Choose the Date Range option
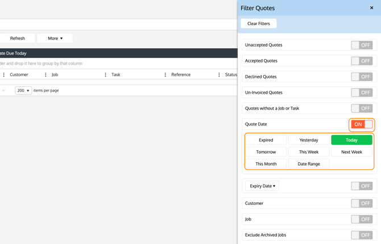Viewport: 381px width, 244px height. click(309, 164)
